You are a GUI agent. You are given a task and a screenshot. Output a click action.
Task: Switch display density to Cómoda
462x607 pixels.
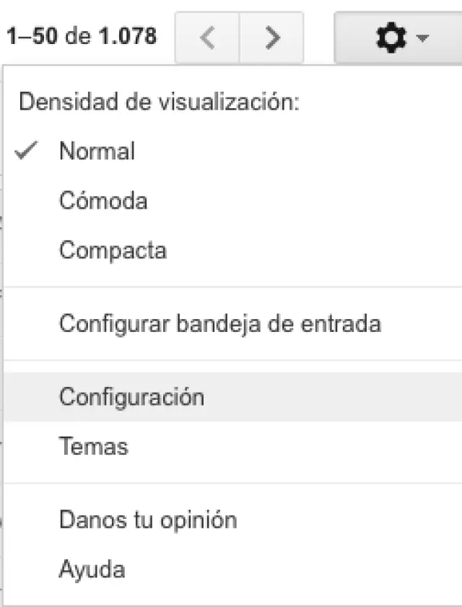[x=103, y=201]
